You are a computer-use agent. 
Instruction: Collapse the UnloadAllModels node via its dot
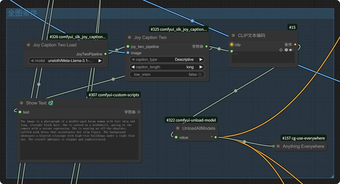tap(177, 128)
